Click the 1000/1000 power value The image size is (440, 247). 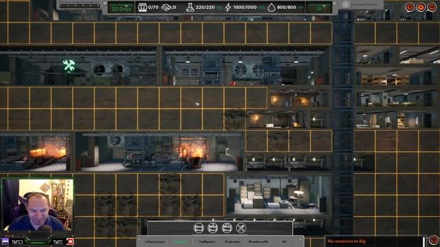click(x=245, y=8)
